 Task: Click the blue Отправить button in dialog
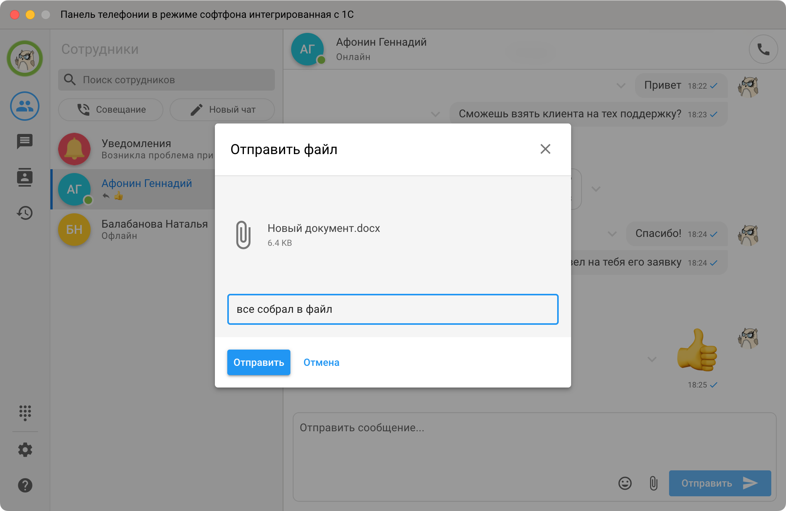pos(259,362)
